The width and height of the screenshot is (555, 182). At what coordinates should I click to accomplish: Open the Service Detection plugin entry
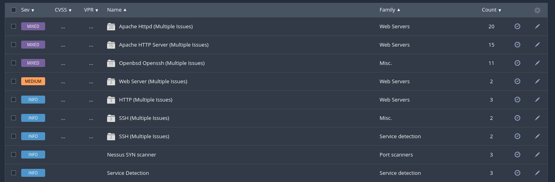coord(128,173)
